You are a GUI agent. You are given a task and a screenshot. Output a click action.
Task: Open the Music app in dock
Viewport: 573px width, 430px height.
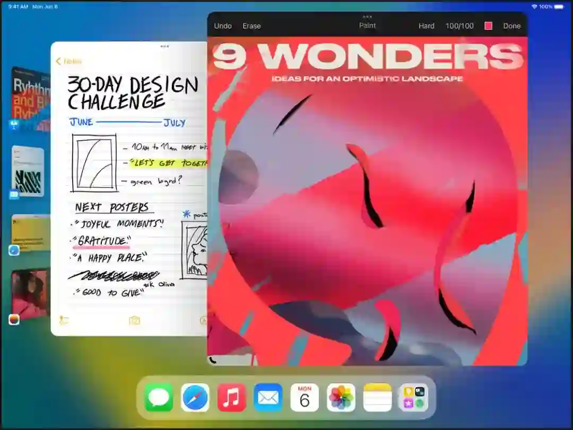[232, 398]
